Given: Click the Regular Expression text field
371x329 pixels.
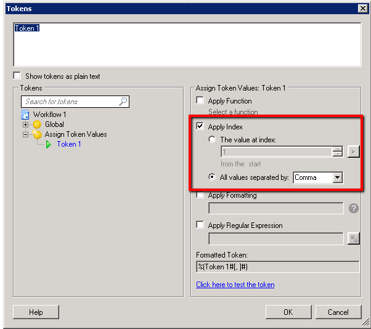Looking at the screenshot, I should [x=275, y=238].
